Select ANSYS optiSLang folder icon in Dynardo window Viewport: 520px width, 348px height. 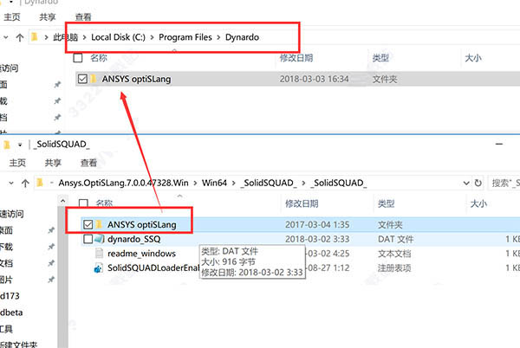(x=94, y=79)
